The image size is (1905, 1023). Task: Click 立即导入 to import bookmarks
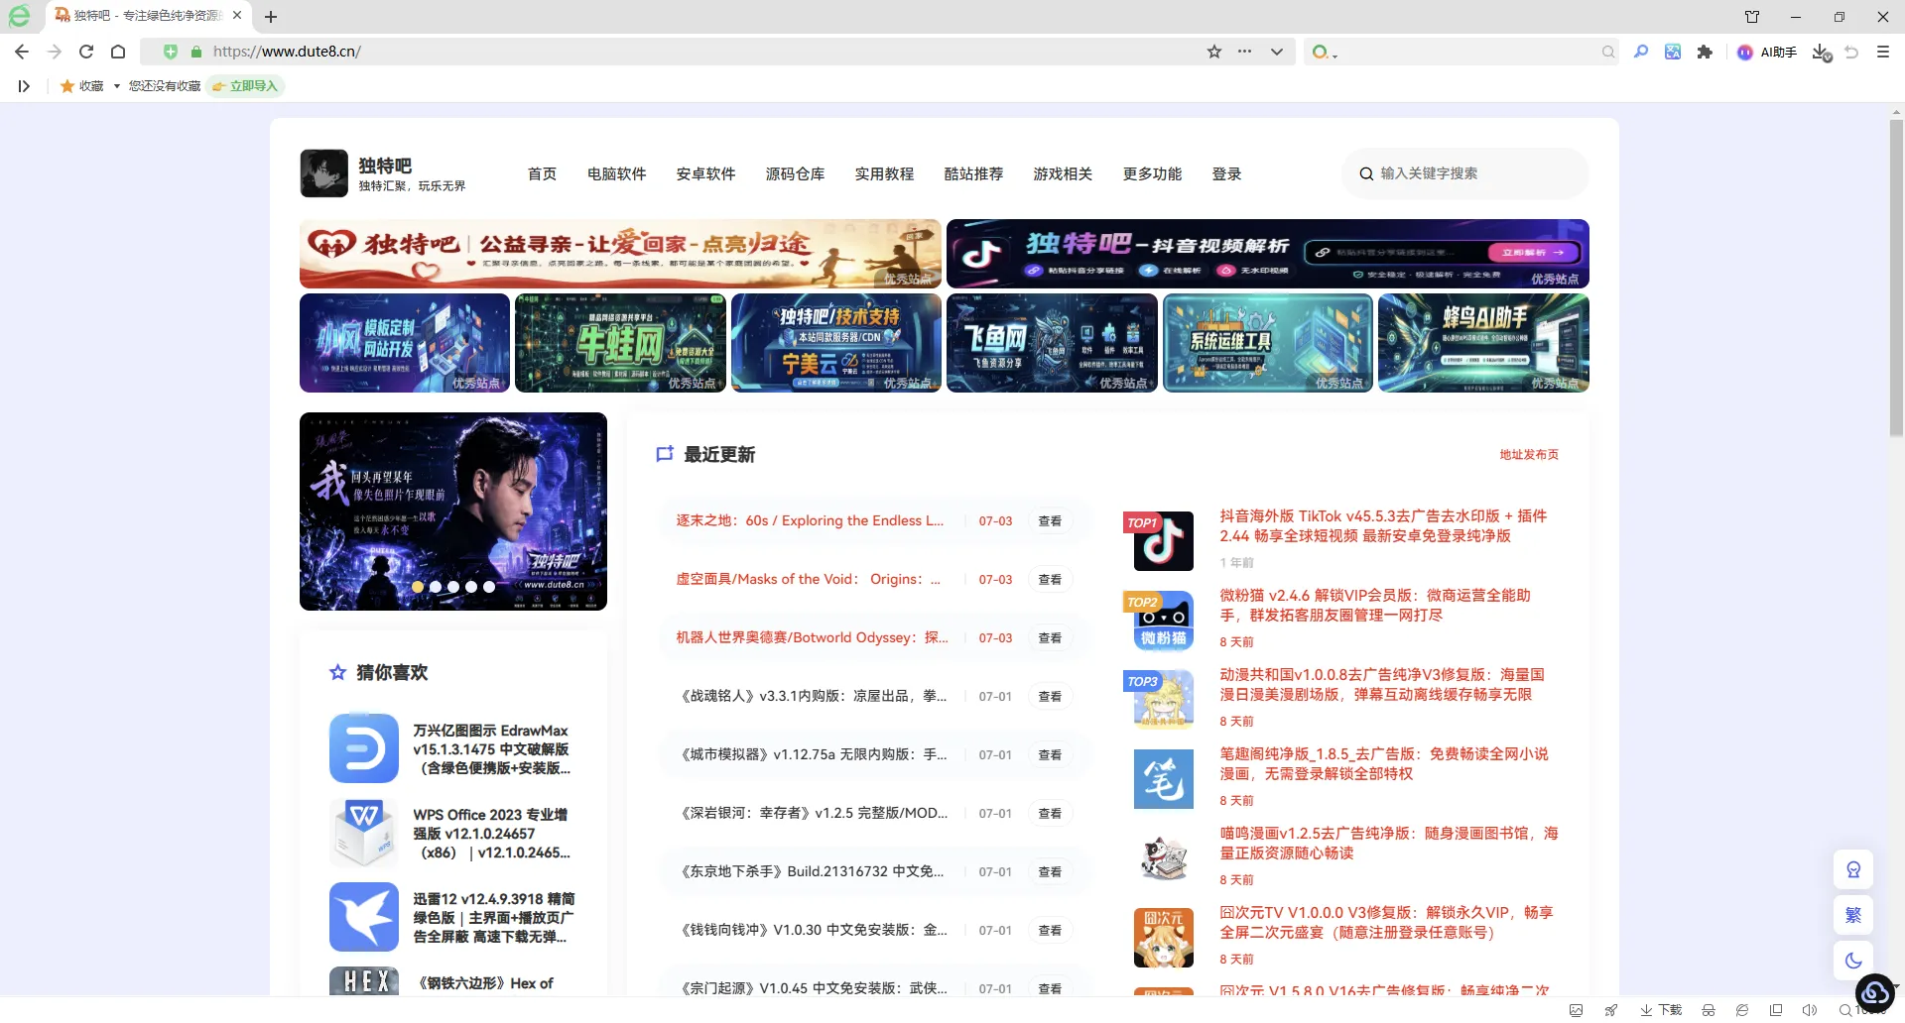click(x=245, y=86)
